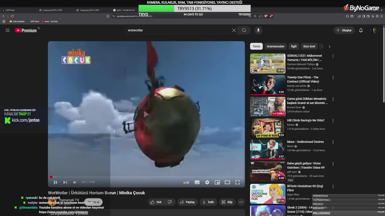Image resolution: width=385 pixels, height=216 pixels.
Task: Reload the page
Action: pyautogui.click(x=12, y=16)
